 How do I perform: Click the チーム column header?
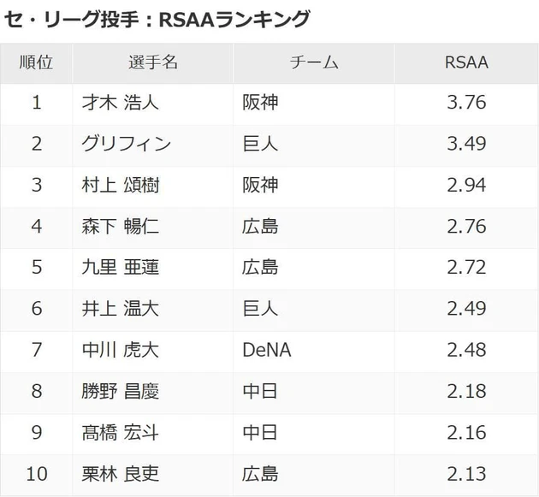pos(314,62)
